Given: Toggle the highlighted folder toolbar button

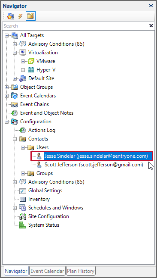Looking at the screenshot, I should (x=31, y=16).
